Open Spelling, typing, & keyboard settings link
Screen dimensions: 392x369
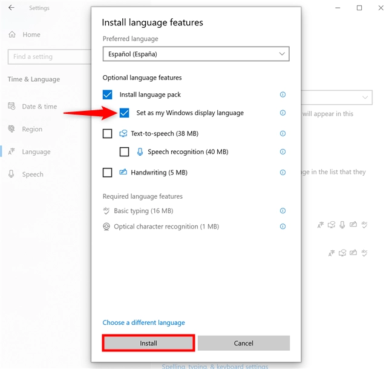tap(215, 366)
